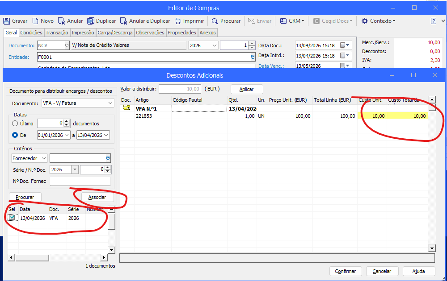This screenshot has height=281, width=447.
Task: Click the folder icon beside VFA N.º1
Action: 127,108
